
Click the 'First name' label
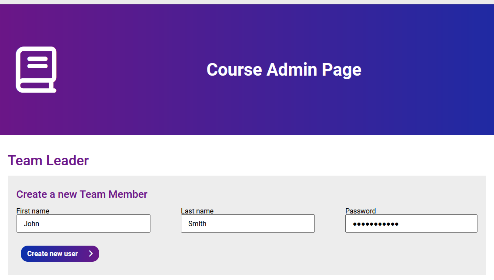point(33,211)
